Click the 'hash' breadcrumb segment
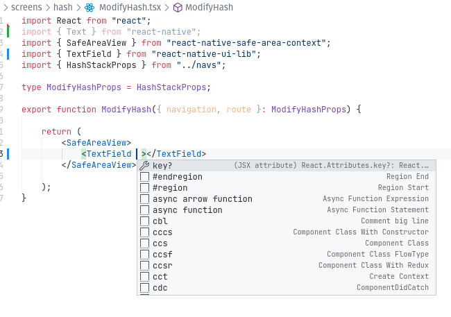 coord(63,7)
